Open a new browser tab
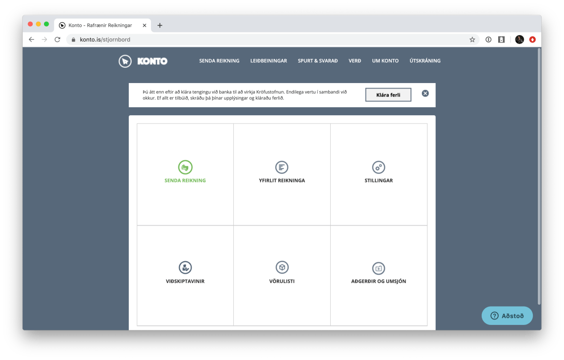The height and width of the screenshot is (360, 564). [x=159, y=25]
